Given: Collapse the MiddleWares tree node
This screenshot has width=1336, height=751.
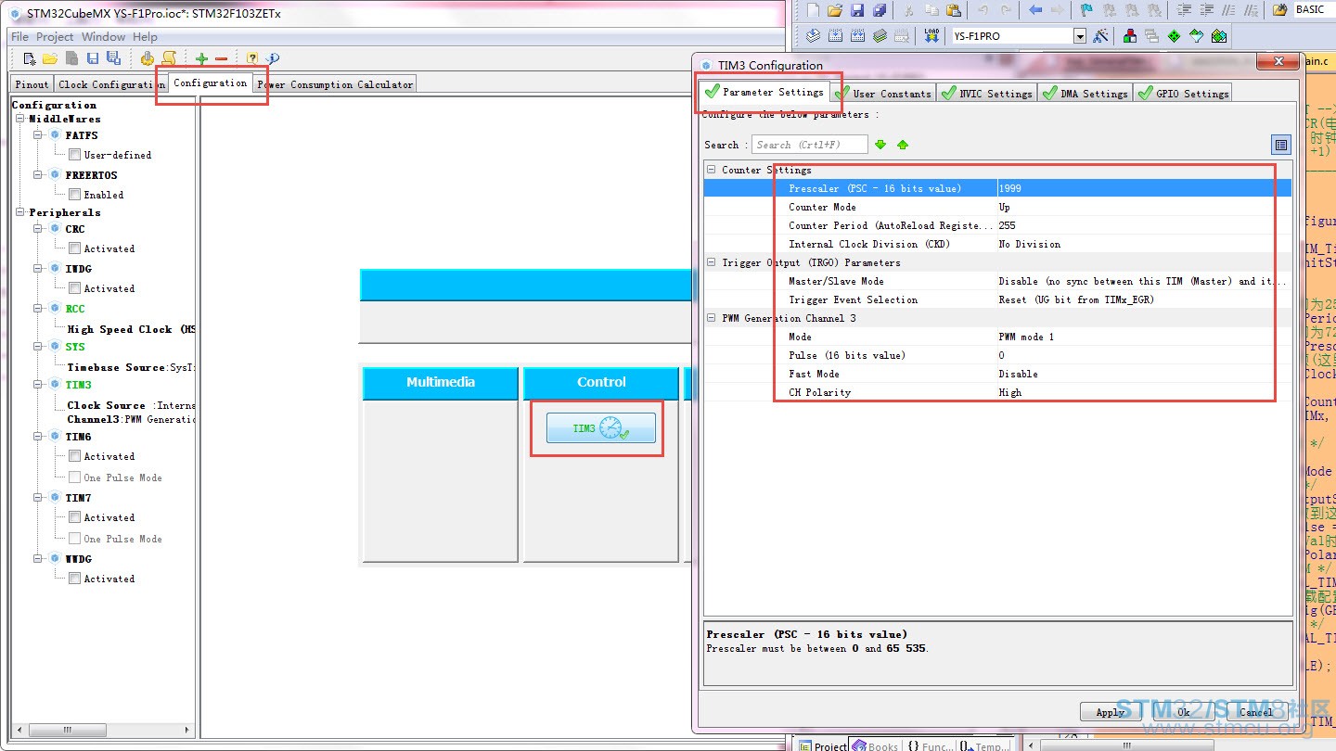Looking at the screenshot, I should click(20, 119).
